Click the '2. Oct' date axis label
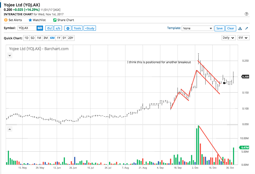Viewport: 255px width, 174px height. point(195,168)
